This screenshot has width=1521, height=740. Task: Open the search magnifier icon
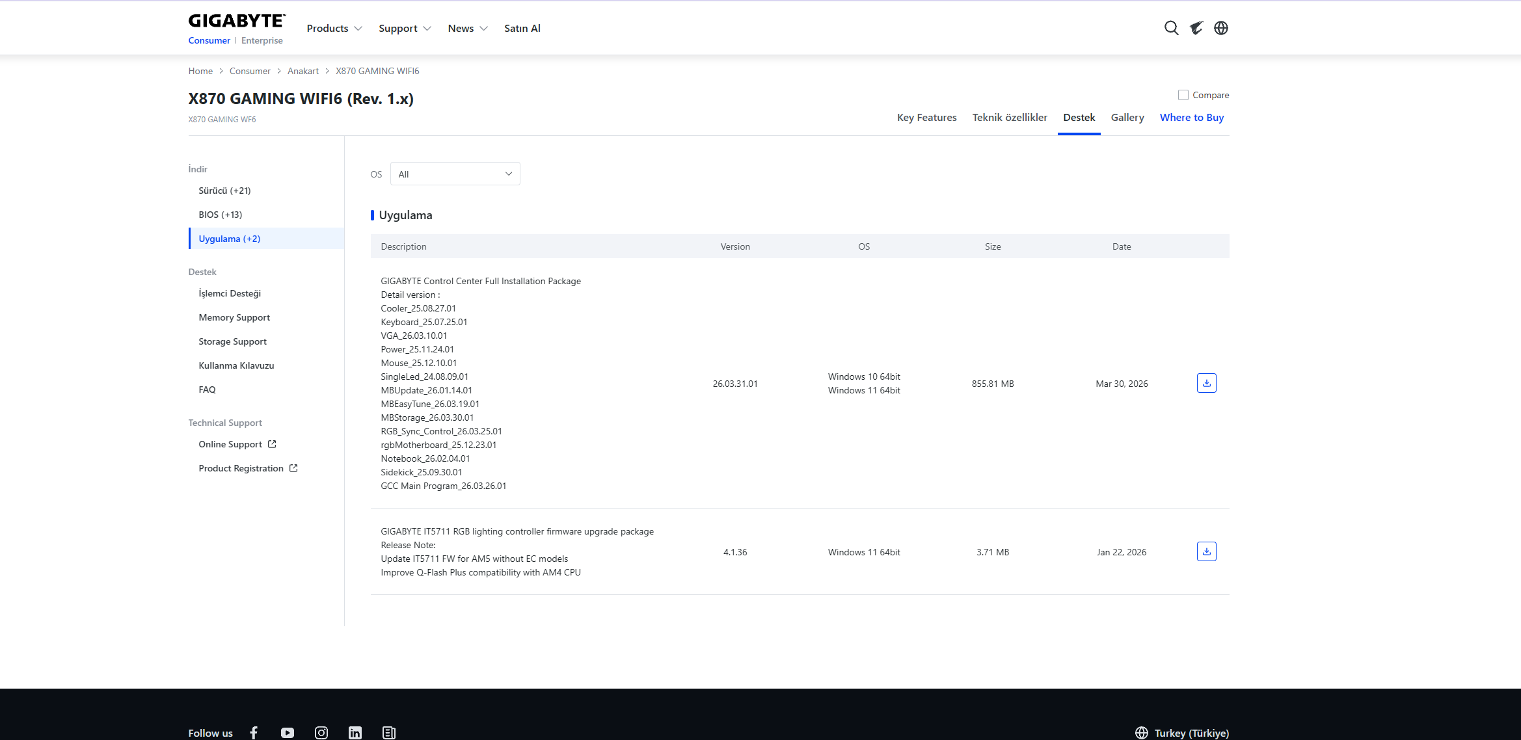[x=1171, y=28]
